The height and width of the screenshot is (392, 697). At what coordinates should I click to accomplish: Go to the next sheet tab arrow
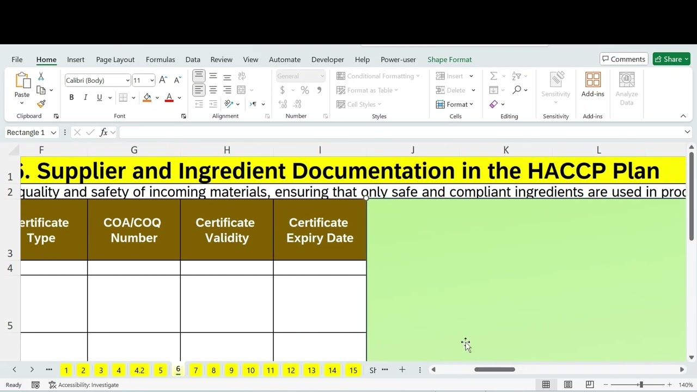tap(32, 370)
